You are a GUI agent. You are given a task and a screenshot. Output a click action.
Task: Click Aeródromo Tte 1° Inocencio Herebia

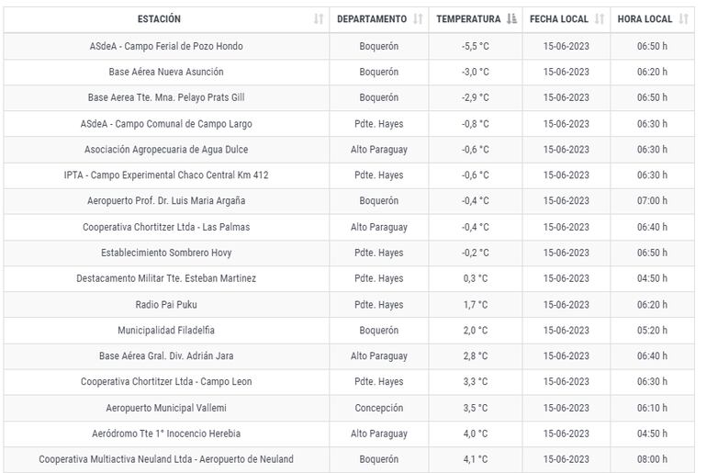pyautogui.click(x=166, y=434)
